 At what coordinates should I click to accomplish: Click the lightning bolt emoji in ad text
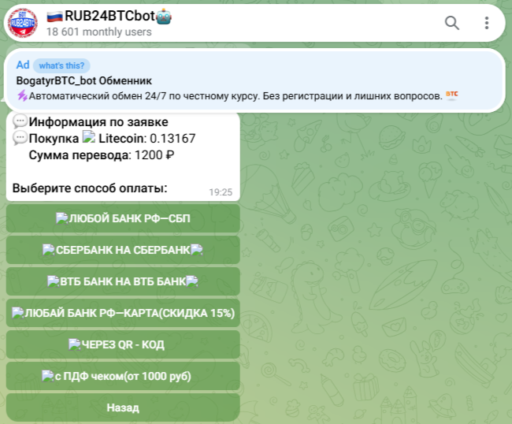[22, 96]
